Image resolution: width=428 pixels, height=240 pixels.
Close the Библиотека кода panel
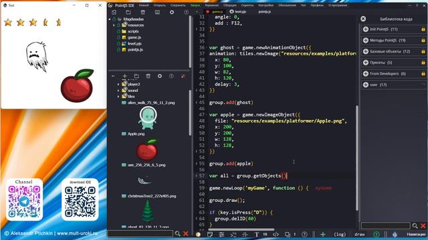click(x=363, y=19)
